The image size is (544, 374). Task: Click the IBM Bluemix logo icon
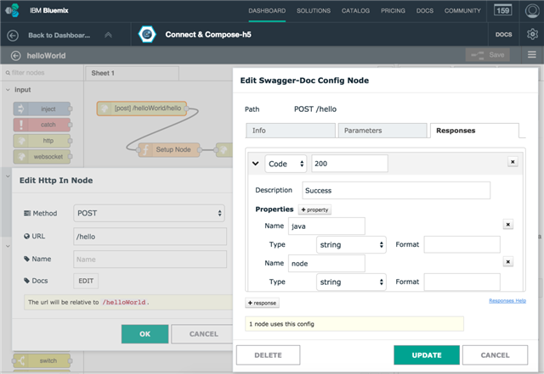13,10
